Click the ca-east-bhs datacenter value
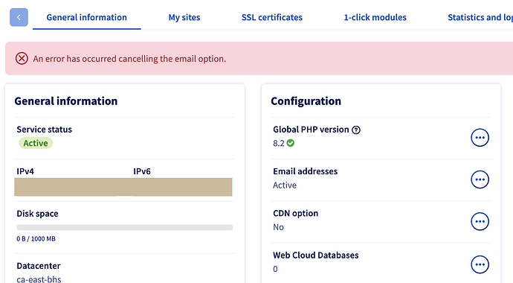 [39, 279]
